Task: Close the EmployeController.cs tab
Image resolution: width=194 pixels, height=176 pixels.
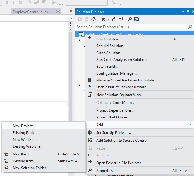Action: coord(58,12)
